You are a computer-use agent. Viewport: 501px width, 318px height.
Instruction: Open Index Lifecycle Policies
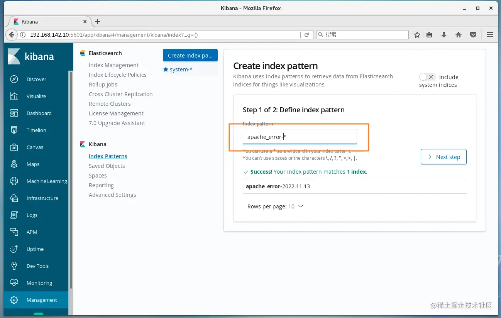click(x=118, y=75)
